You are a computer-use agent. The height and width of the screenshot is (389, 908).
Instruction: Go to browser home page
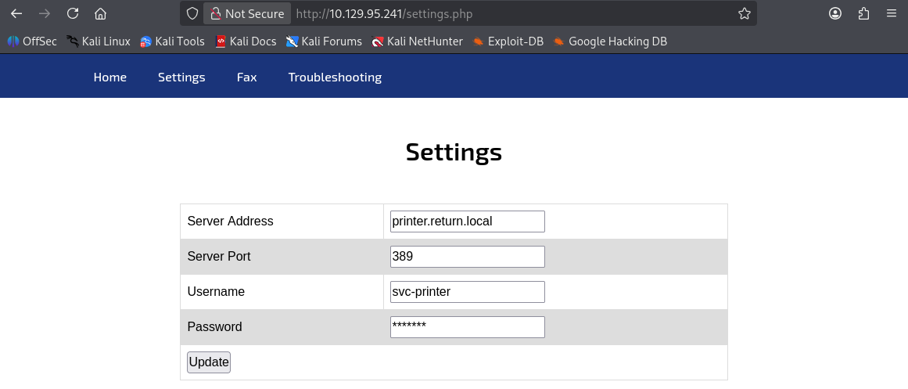100,13
